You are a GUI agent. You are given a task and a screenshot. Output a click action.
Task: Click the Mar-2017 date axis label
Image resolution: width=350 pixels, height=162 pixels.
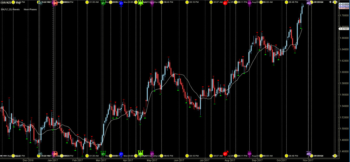tap(101, 160)
